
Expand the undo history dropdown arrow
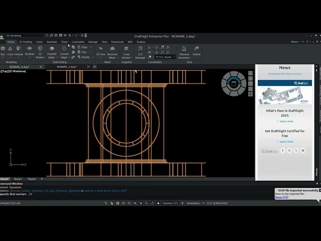click(x=73, y=36)
